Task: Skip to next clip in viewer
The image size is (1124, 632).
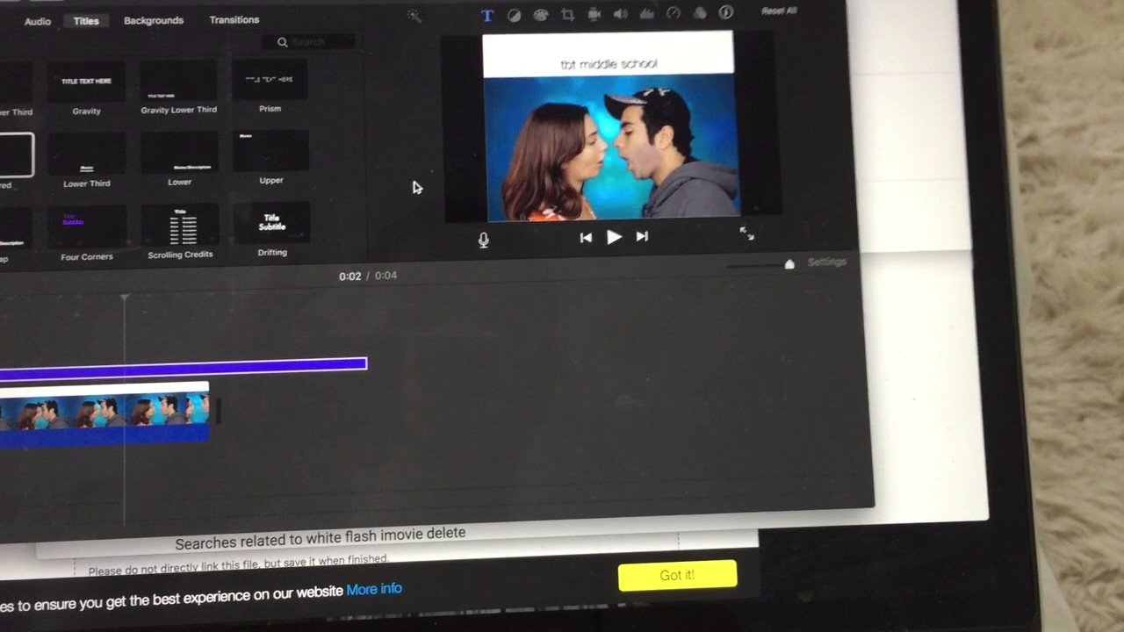Action: [x=642, y=236]
